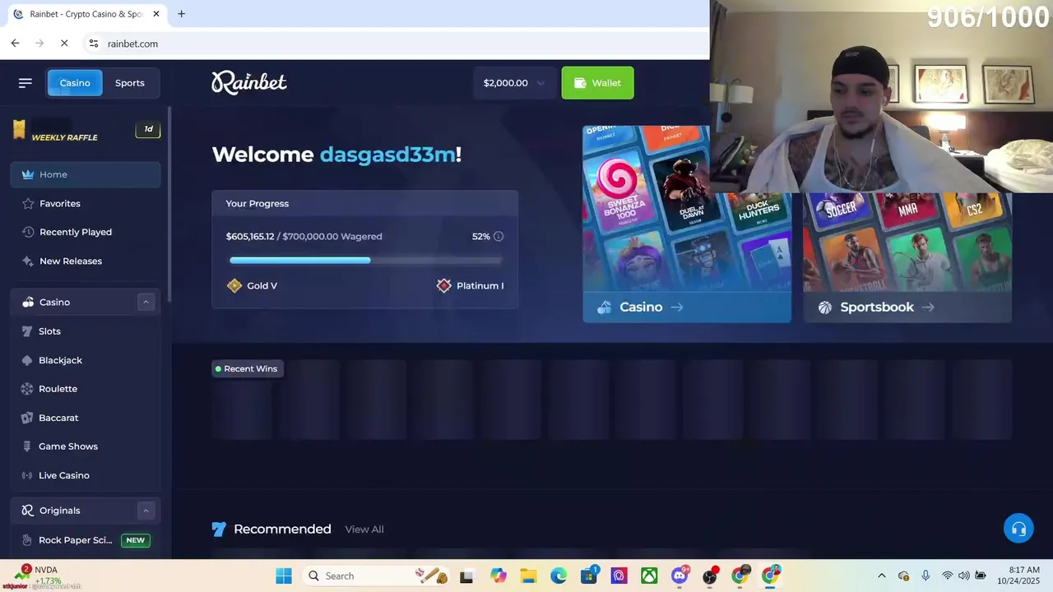
Task: Open Microsoft Store from the taskbar
Action: [589, 576]
